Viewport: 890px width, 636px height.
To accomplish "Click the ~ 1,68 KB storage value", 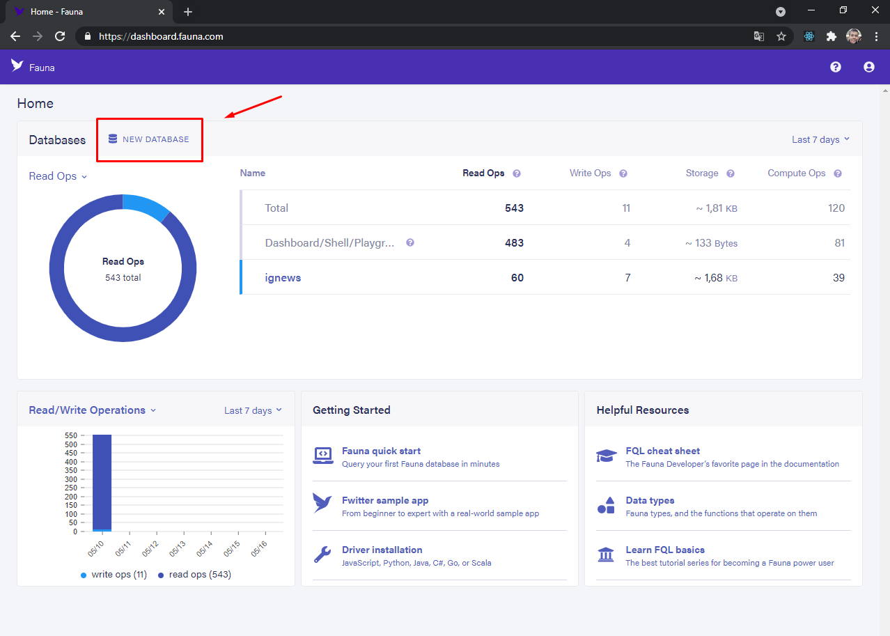I will (x=715, y=277).
